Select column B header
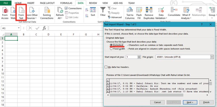217x107 pixels. click(24, 34)
